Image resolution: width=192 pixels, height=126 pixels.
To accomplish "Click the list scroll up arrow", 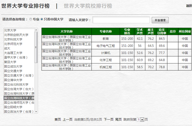I will [x=36, y=30].
